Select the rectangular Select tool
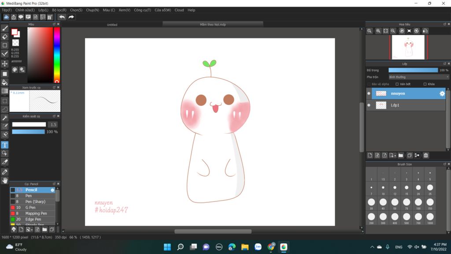Viewport: 451px width, 254px height. (5, 101)
